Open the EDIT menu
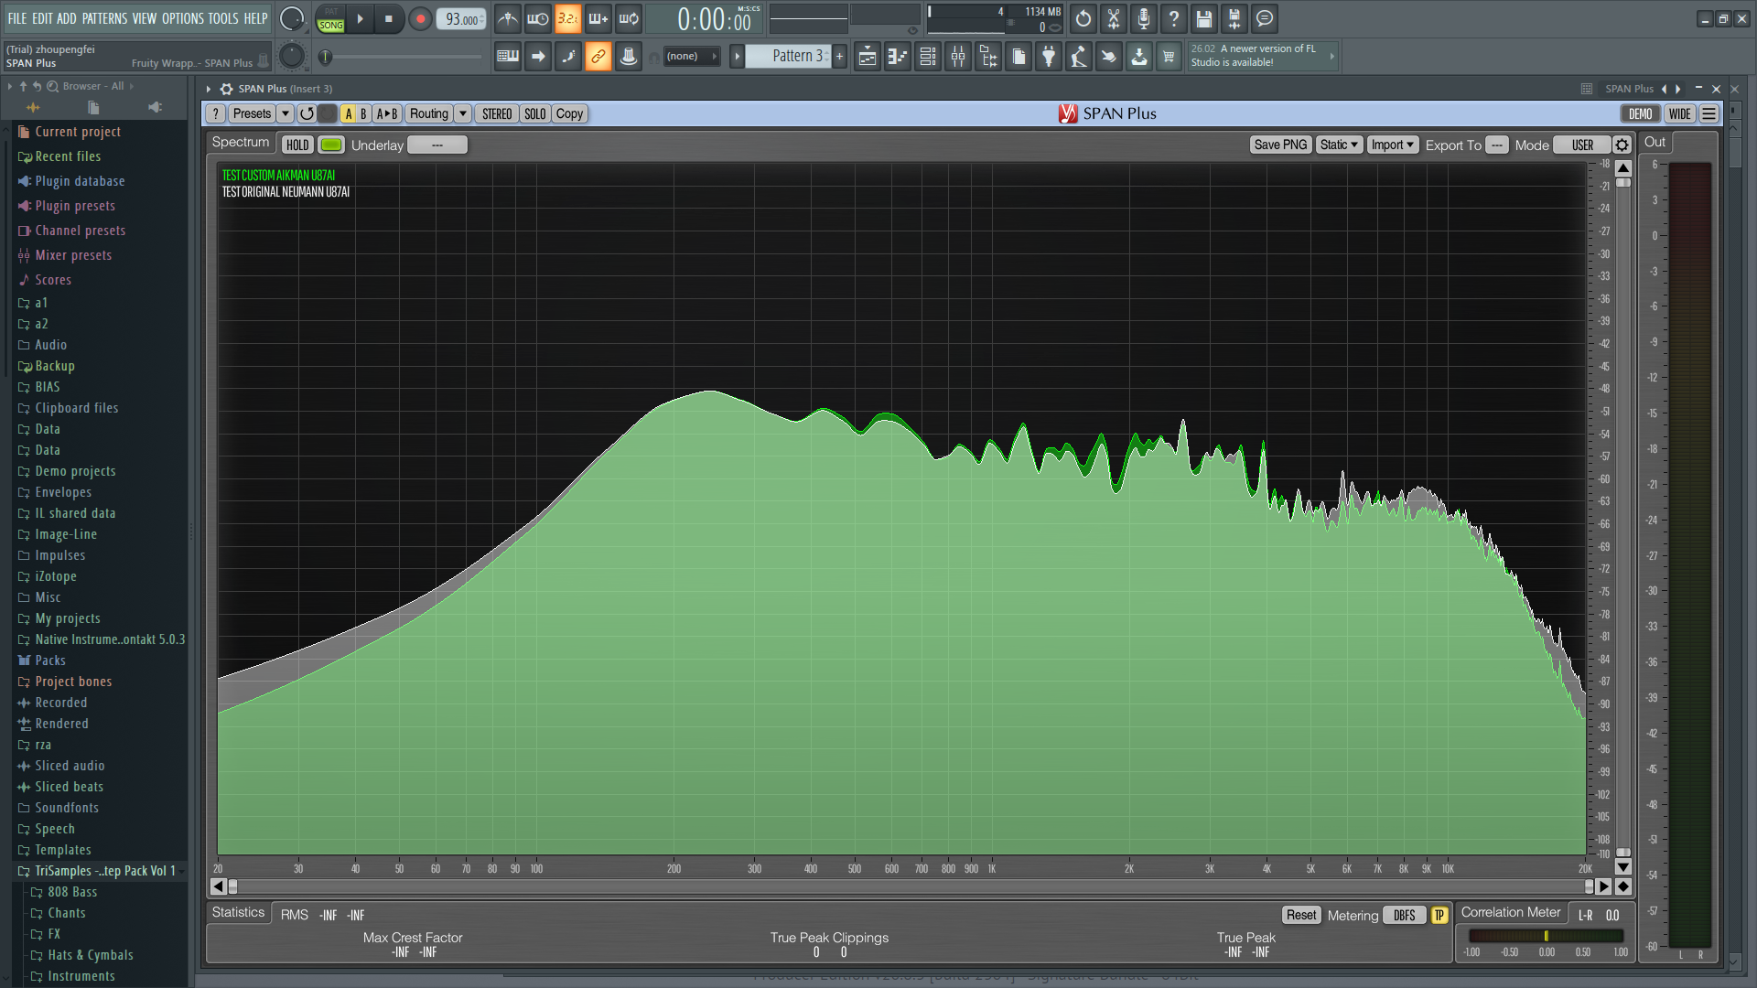This screenshot has height=988, width=1757. click(42, 18)
